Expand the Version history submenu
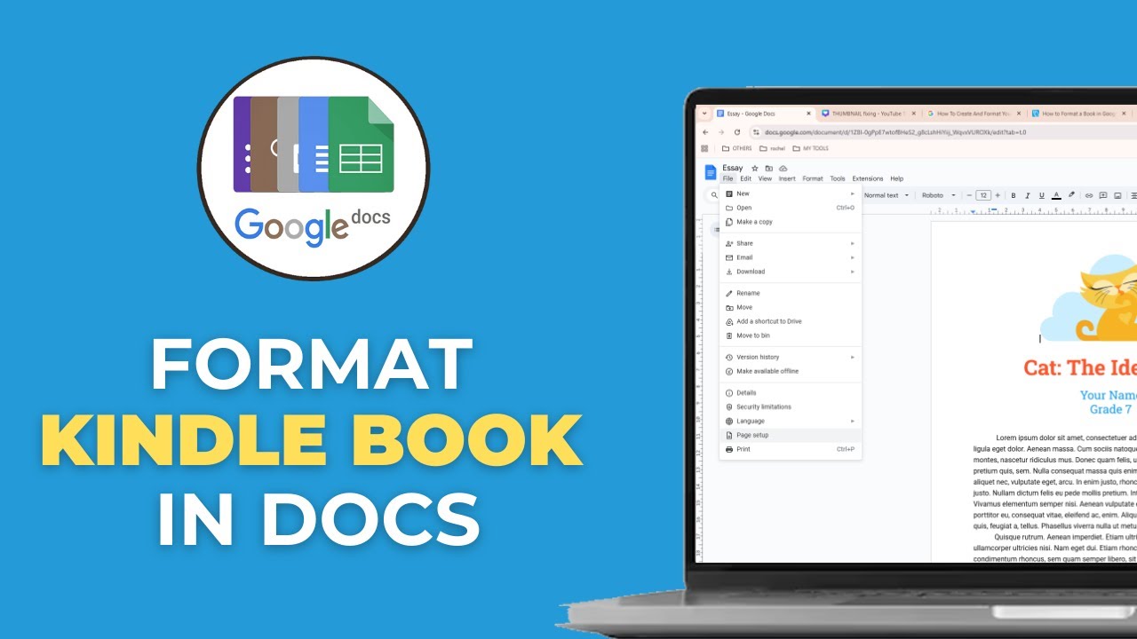Screen dimensions: 1137x639 (x=791, y=357)
